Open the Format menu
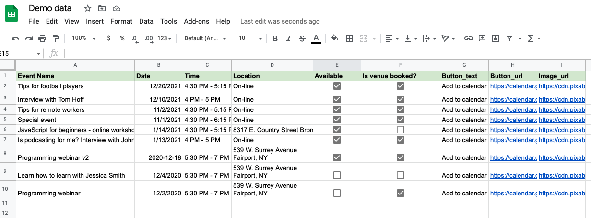 pyautogui.click(x=121, y=21)
